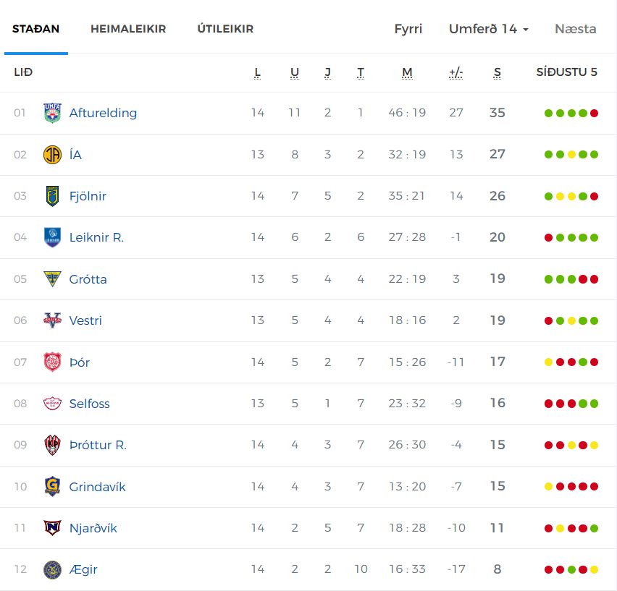Image resolution: width=617 pixels, height=591 pixels.
Task: Click the Vestri V-shaped logo
Action: (x=52, y=320)
